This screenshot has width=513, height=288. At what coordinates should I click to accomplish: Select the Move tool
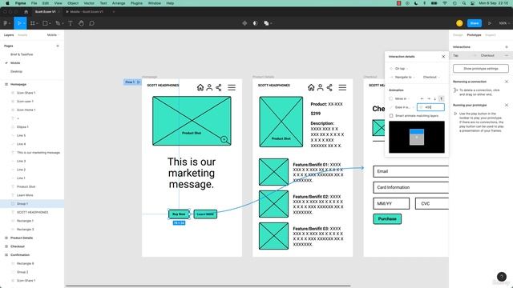click(19, 23)
